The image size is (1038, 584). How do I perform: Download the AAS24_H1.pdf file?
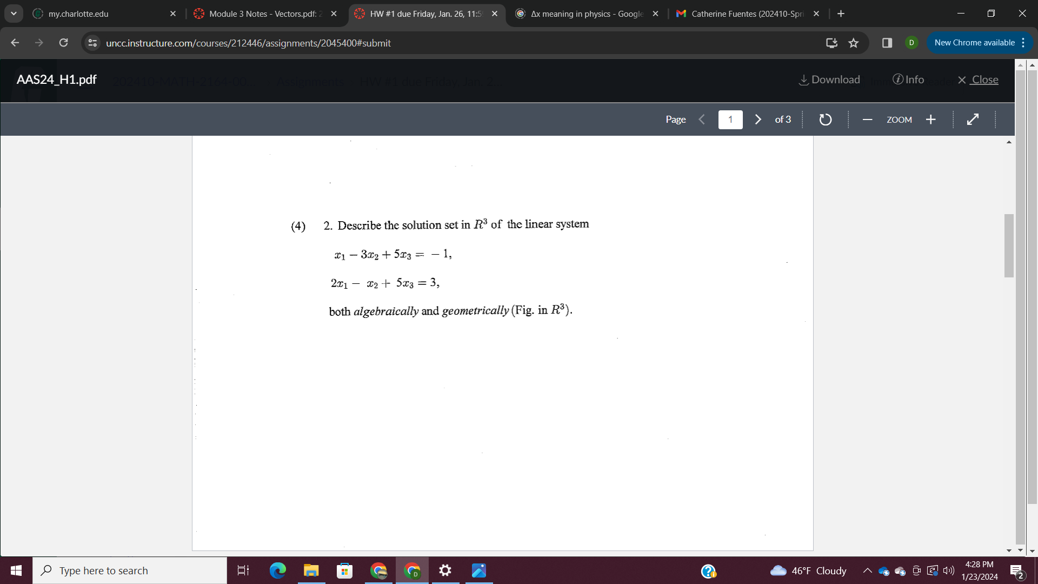pos(829,79)
